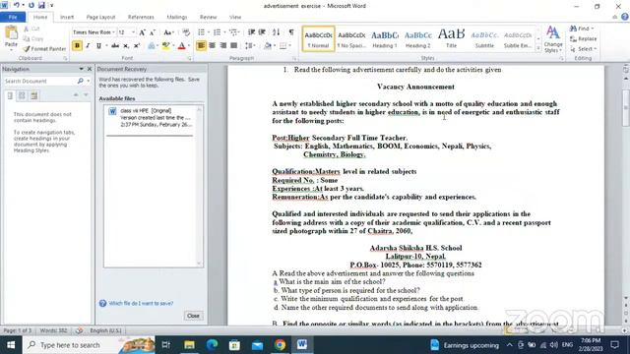
Task: Apply strikethrough formatting
Action: tap(115, 46)
